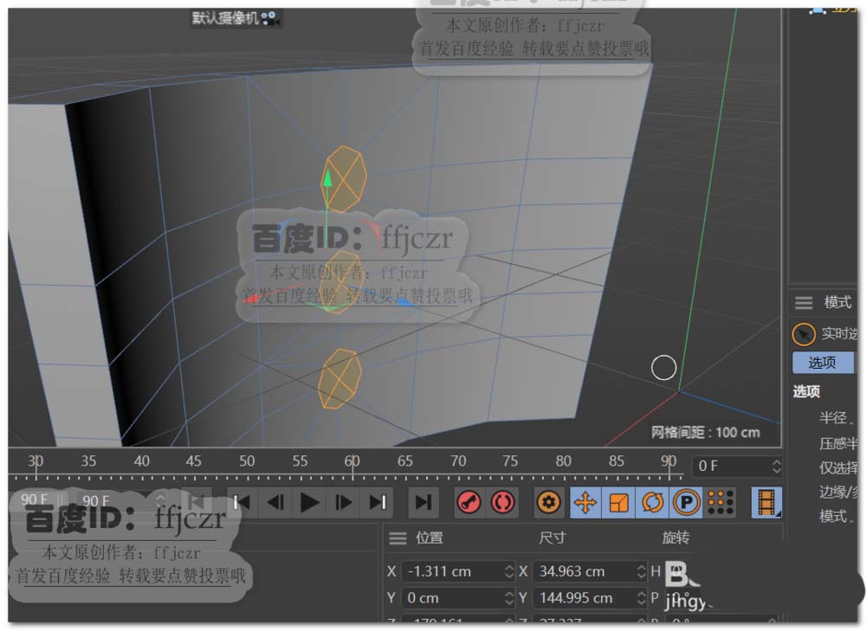Screen dimensions: 866x631
Task: Jump to end of animation
Action: 378,502
